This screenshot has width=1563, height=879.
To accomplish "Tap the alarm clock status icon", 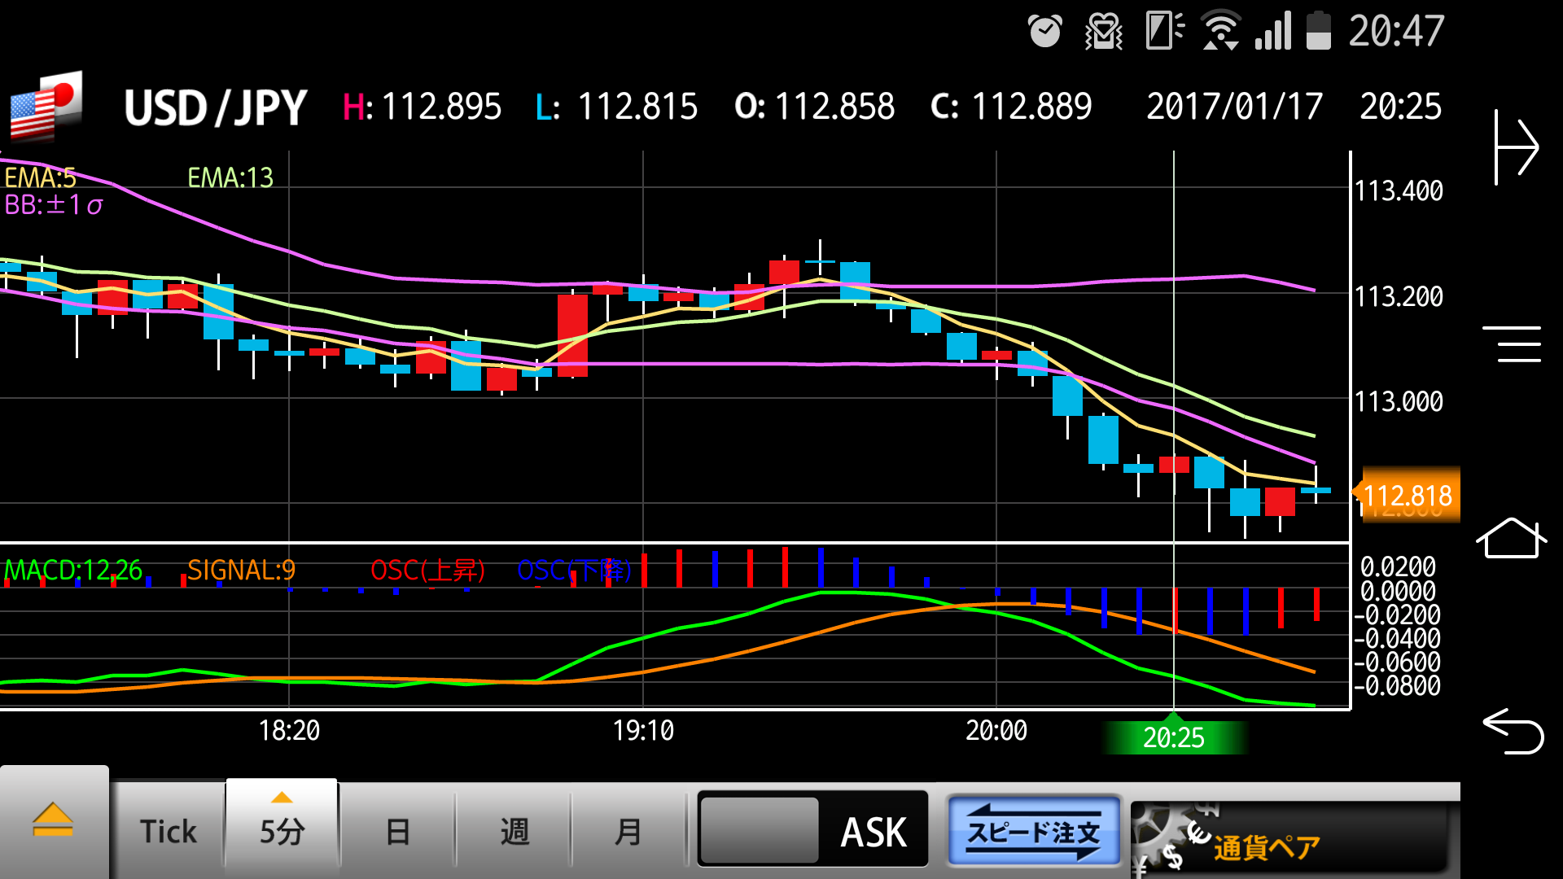I will [x=1044, y=32].
